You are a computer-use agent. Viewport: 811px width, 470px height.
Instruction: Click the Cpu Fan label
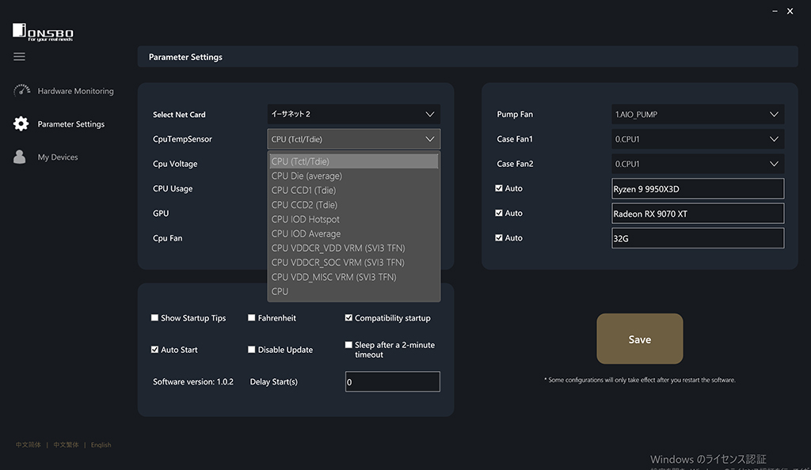click(x=167, y=238)
